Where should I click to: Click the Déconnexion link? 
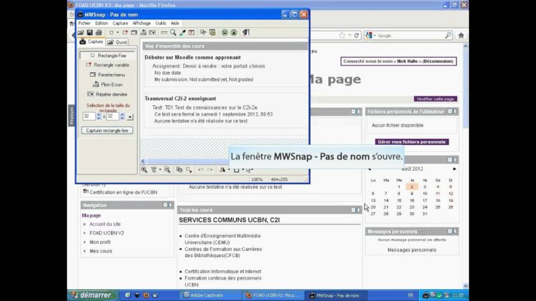pos(438,61)
